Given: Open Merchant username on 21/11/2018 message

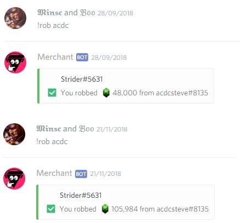Looking at the screenshot, I should tap(54, 173).
